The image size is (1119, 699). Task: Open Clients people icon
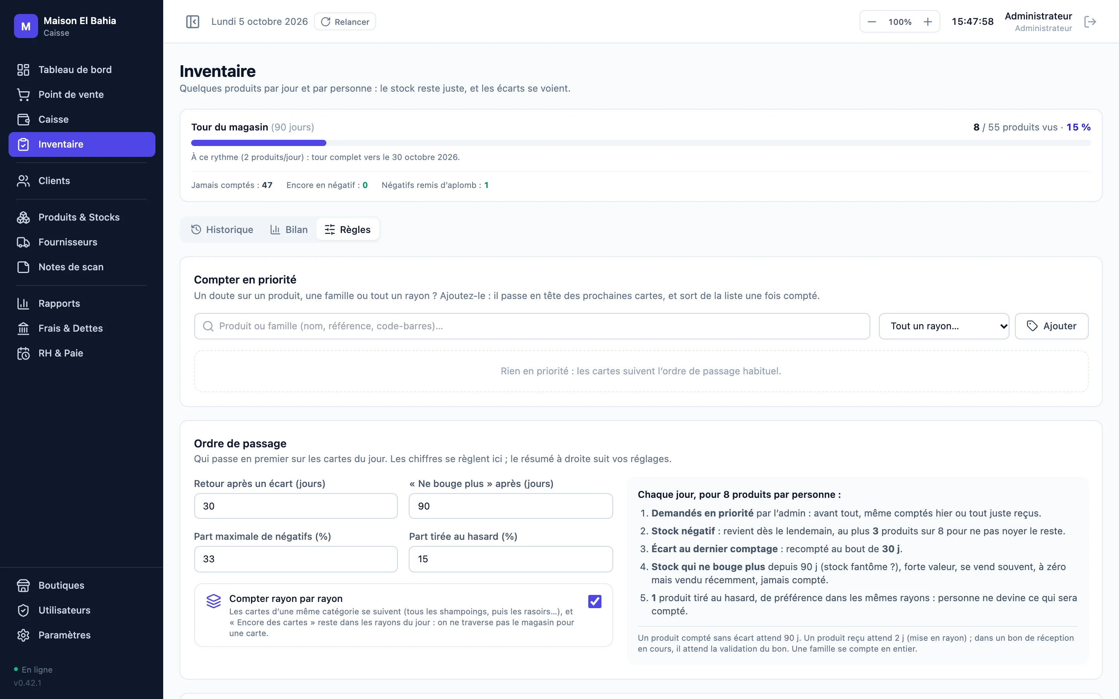point(23,181)
